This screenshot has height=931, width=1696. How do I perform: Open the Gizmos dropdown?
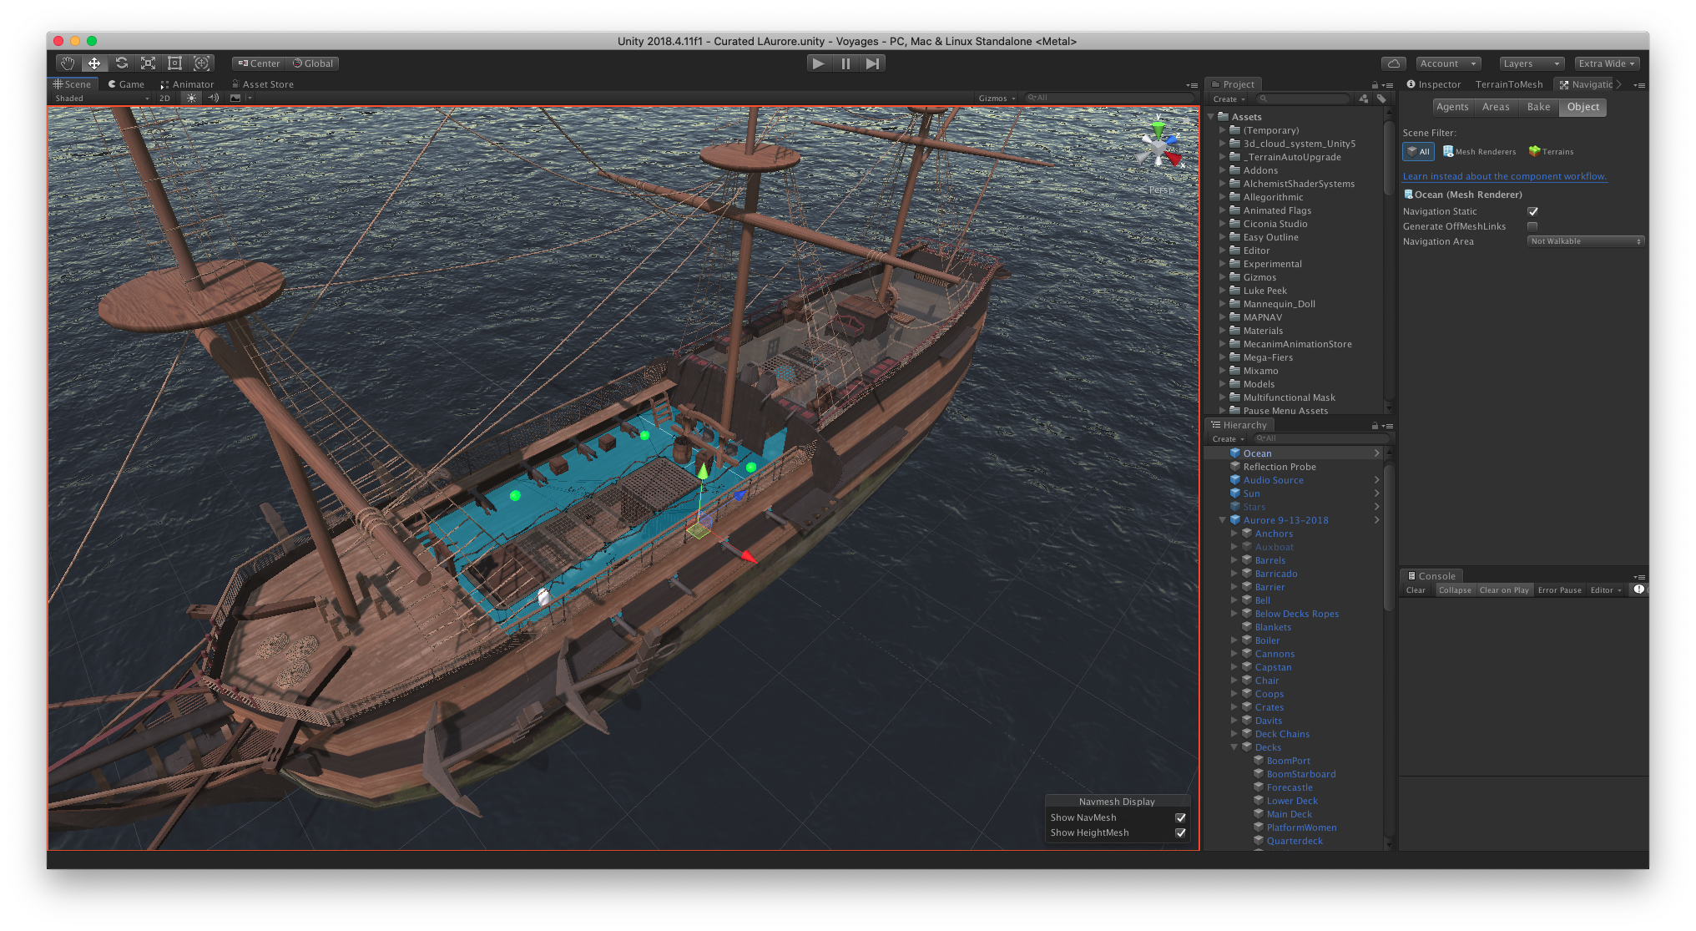pyautogui.click(x=997, y=98)
